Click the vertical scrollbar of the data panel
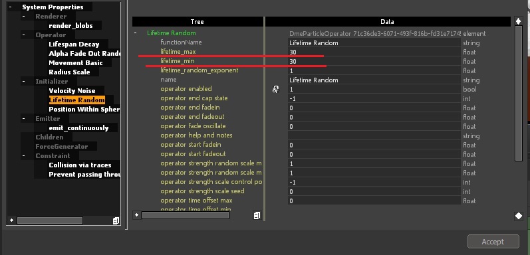 click(x=519, y=94)
